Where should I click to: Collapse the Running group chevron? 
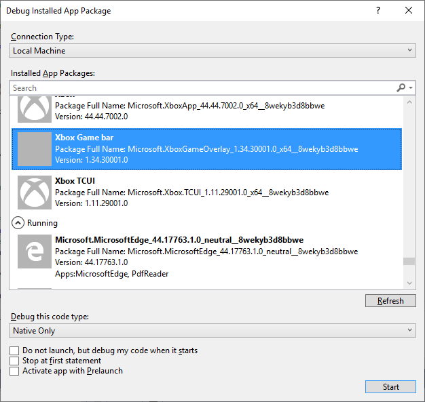(x=18, y=222)
